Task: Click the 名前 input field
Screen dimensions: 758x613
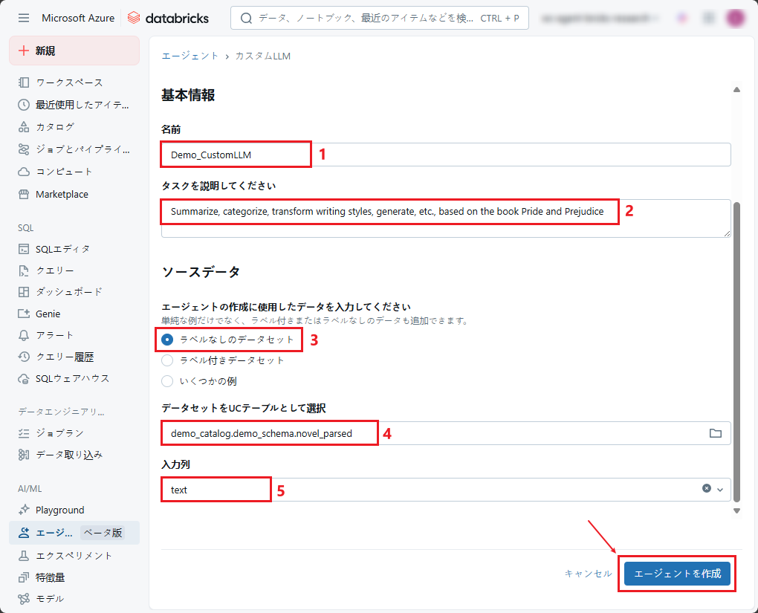Action: click(446, 155)
